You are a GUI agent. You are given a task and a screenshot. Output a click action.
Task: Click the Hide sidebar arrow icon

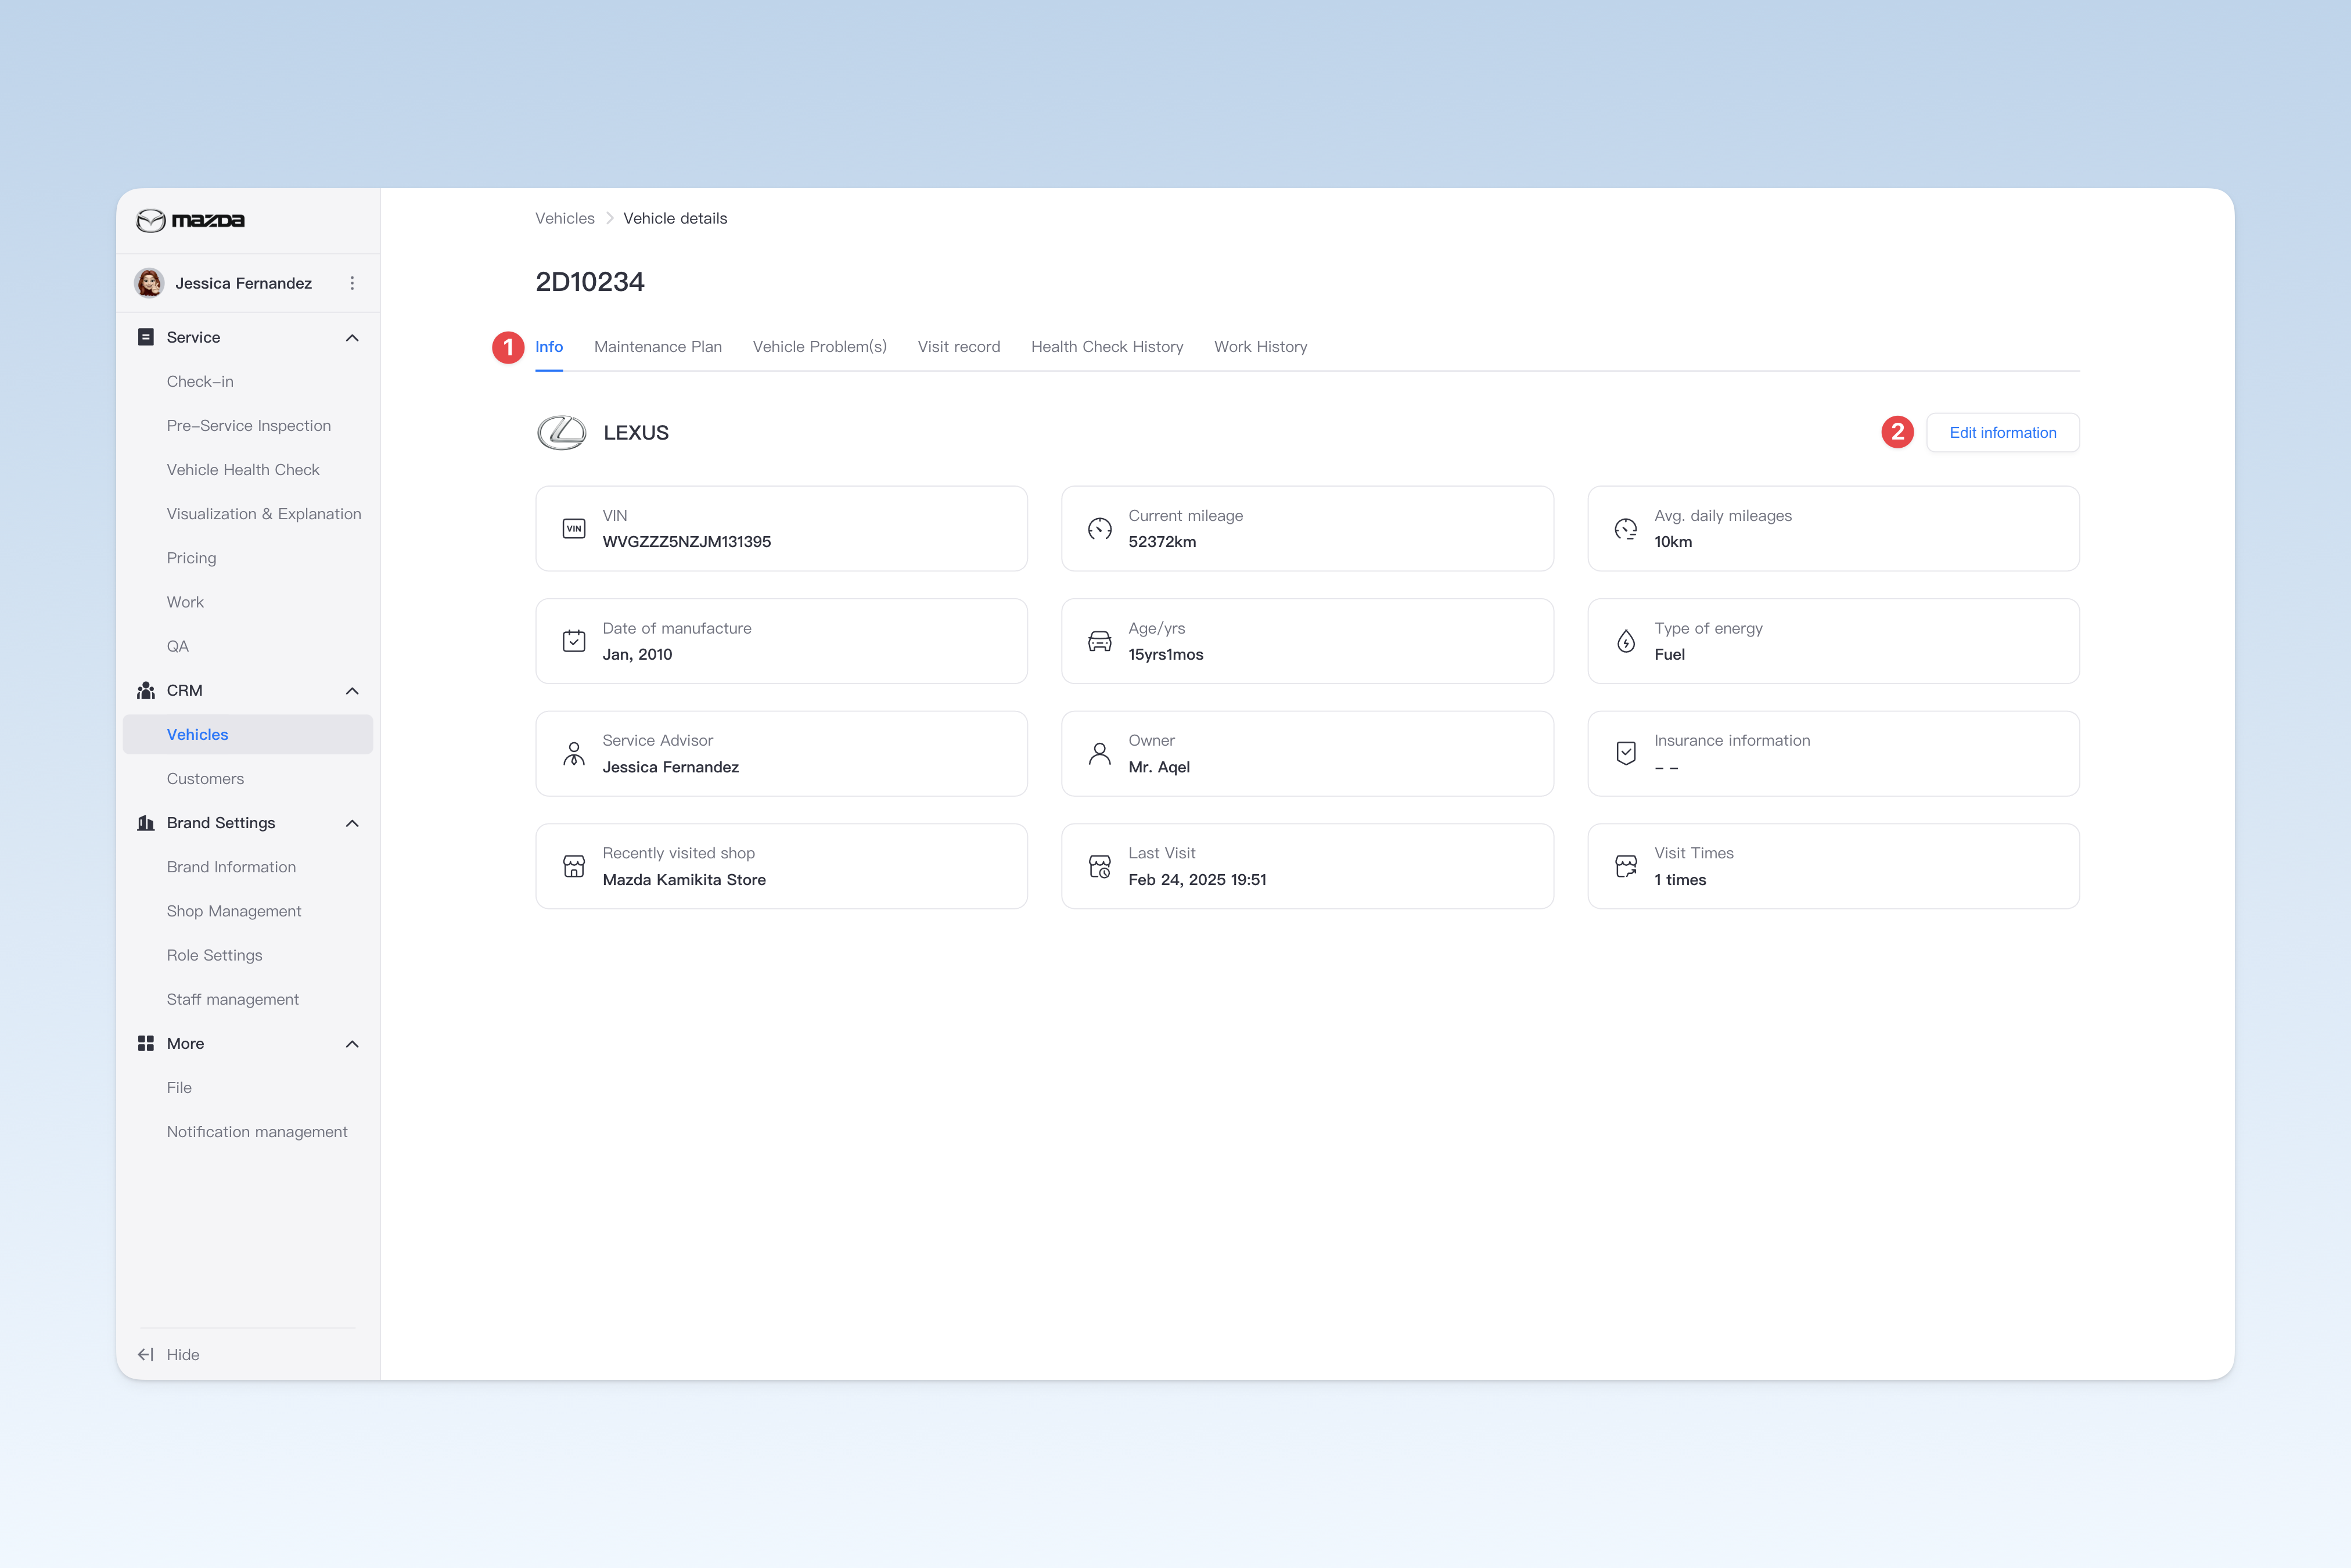[x=146, y=1354]
